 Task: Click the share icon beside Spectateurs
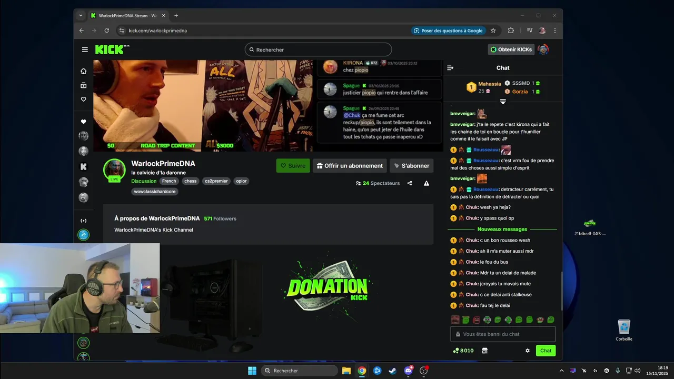[x=410, y=183]
